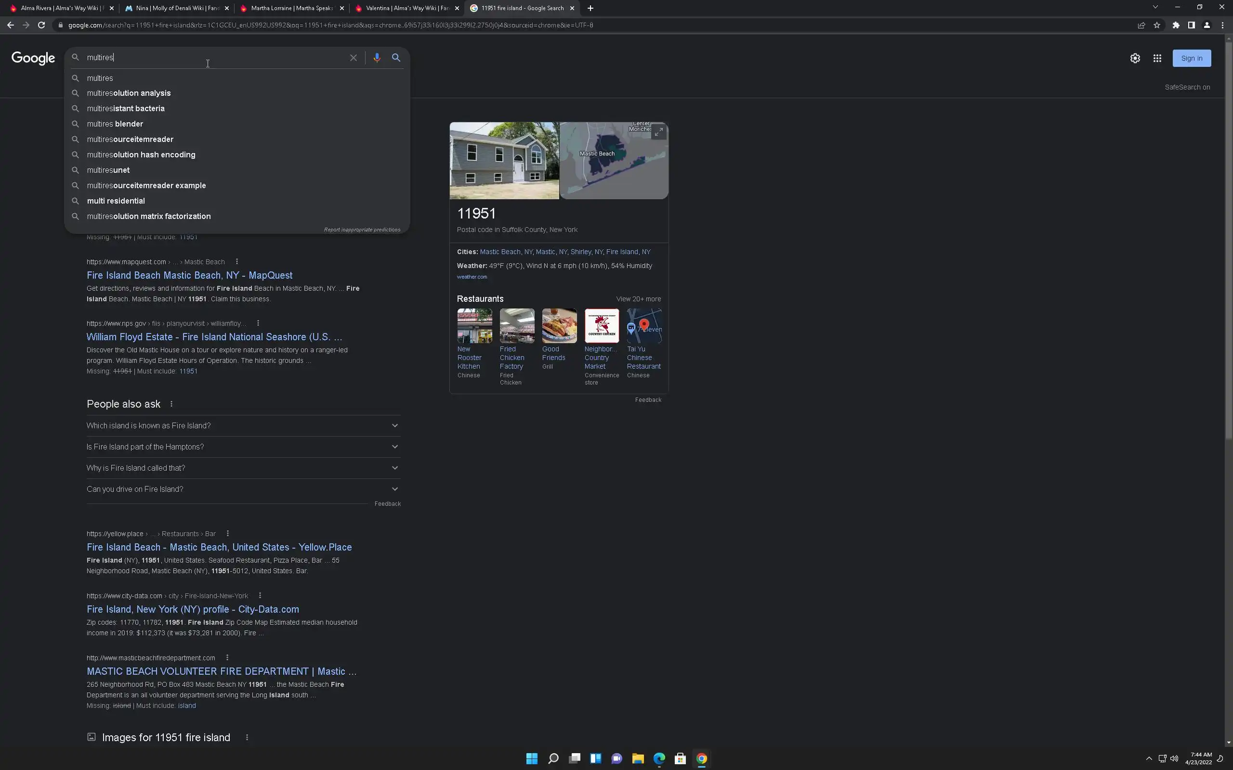Click the voice search microphone icon
Viewport: 1233px width, 770px height.
point(377,58)
